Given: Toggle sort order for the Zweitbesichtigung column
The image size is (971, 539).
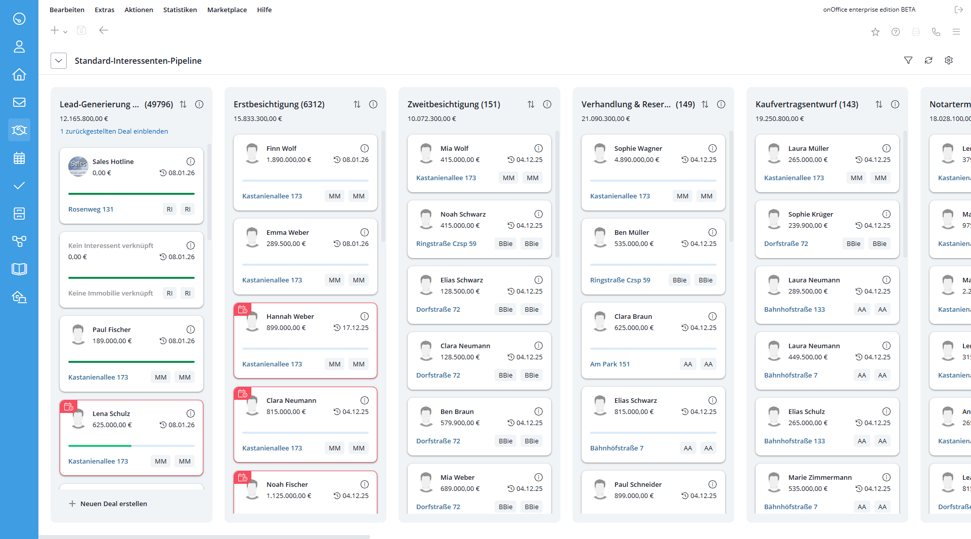Looking at the screenshot, I should coord(531,104).
